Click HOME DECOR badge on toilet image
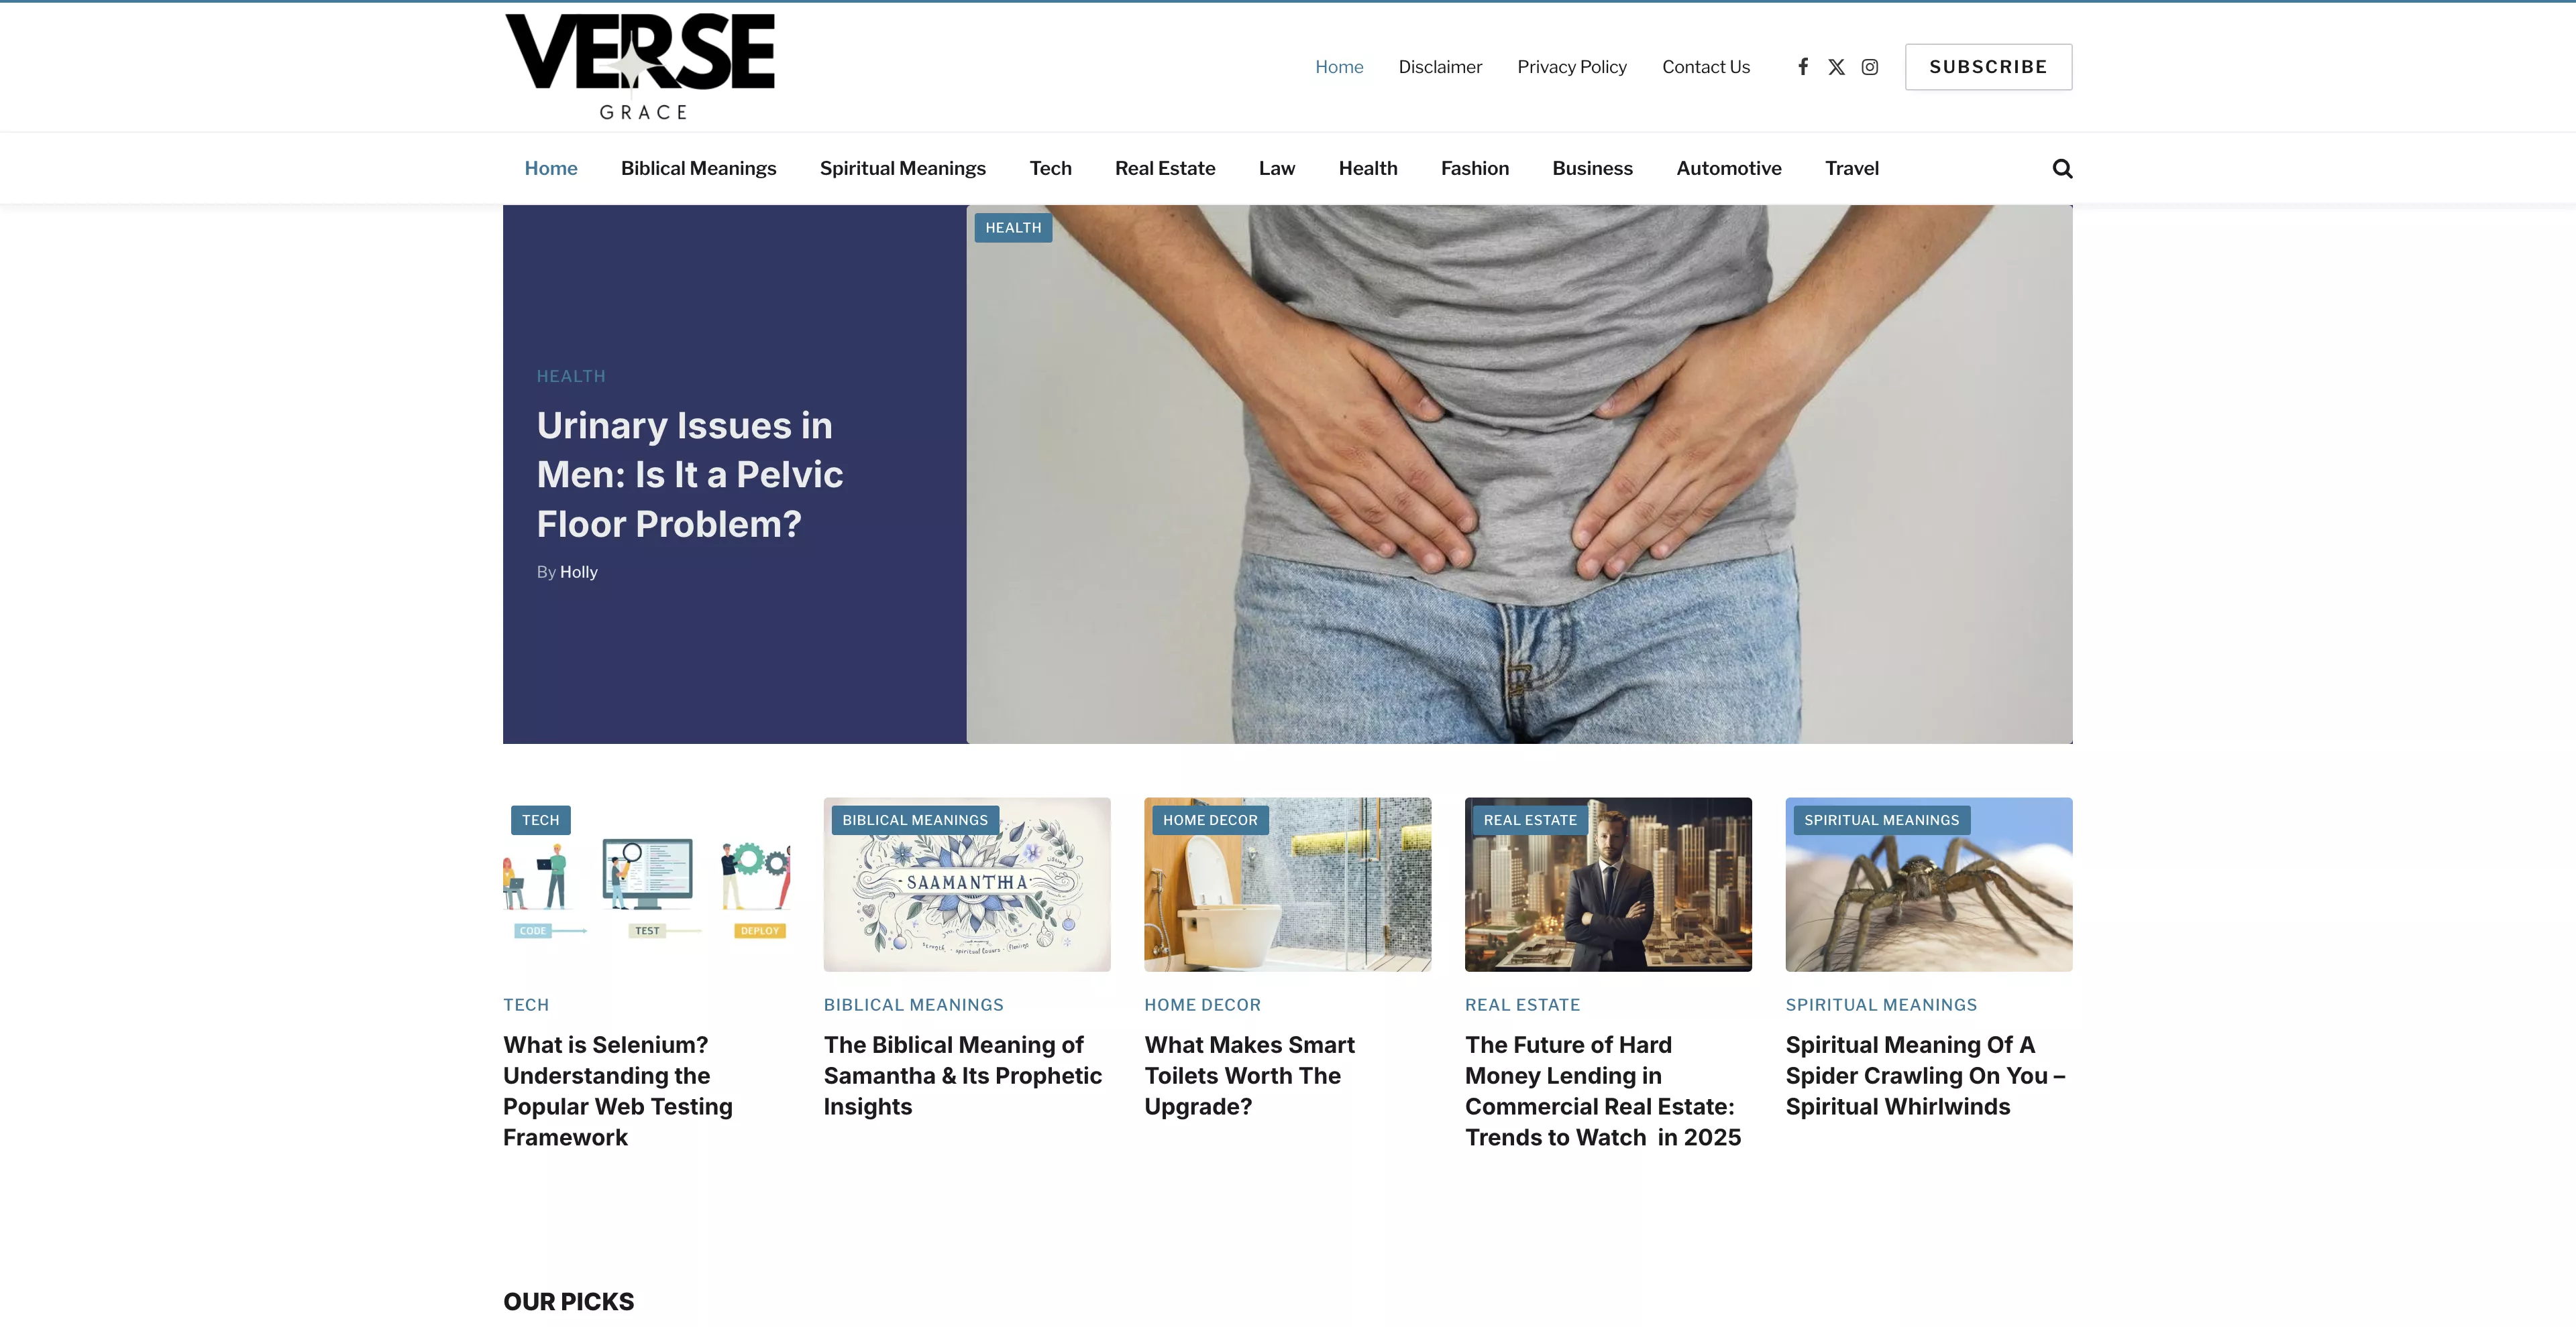This screenshot has height=1327, width=2576. pyautogui.click(x=1210, y=820)
